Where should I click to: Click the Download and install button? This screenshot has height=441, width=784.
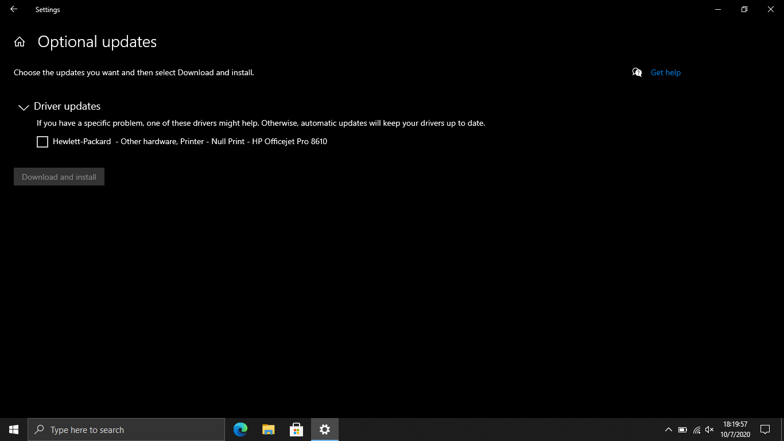pyautogui.click(x=59, y=177)
